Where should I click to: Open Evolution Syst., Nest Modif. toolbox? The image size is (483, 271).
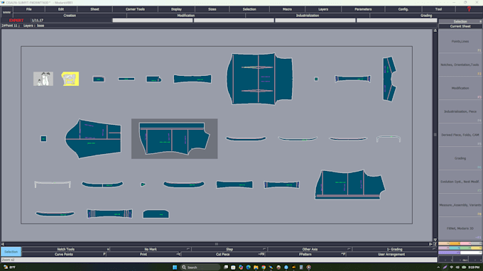pyautogui.click(x=460, y=182)
